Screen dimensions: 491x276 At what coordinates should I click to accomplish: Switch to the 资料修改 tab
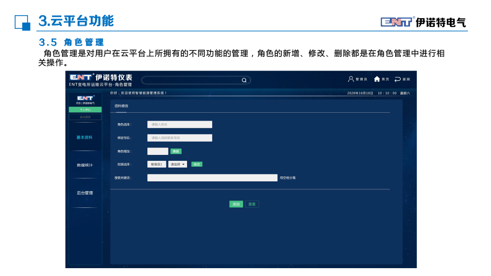pyautogui.click(x=121, y=106)
